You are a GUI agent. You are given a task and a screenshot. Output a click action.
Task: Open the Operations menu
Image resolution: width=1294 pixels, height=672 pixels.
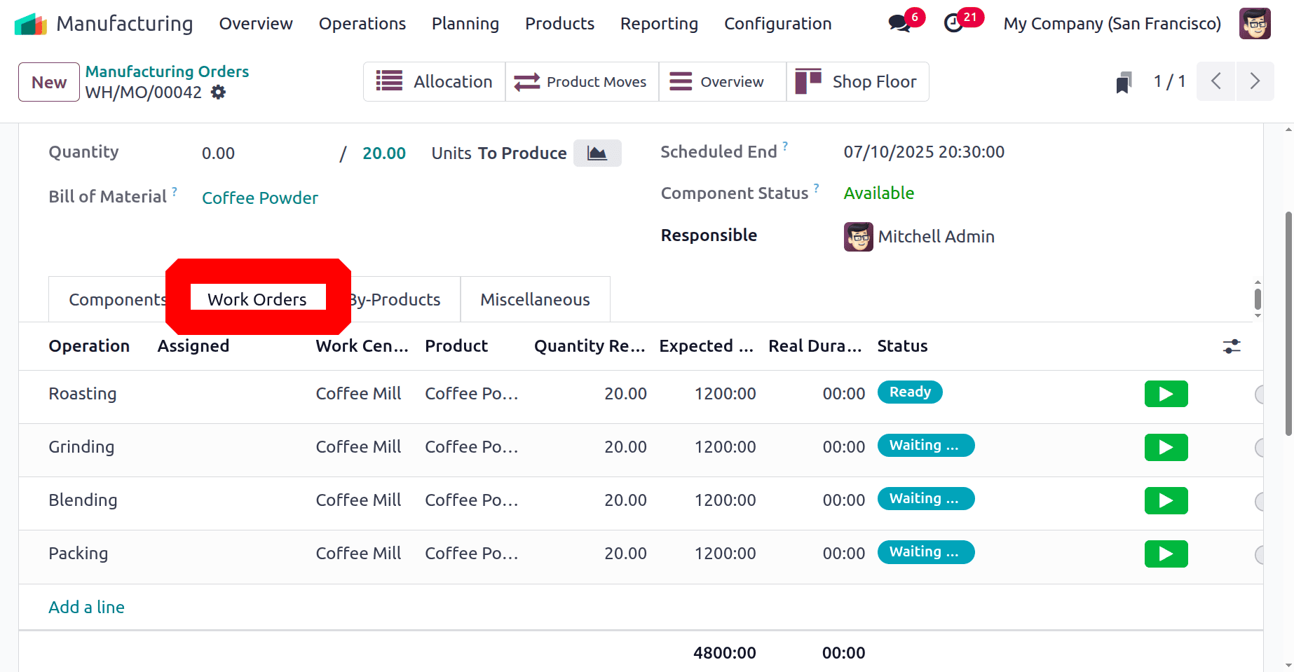click(x=362, y=24)
